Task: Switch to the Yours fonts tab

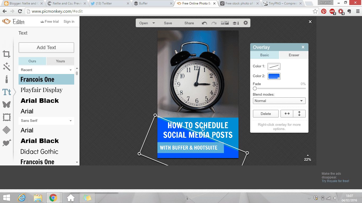Action: point(60,61)
